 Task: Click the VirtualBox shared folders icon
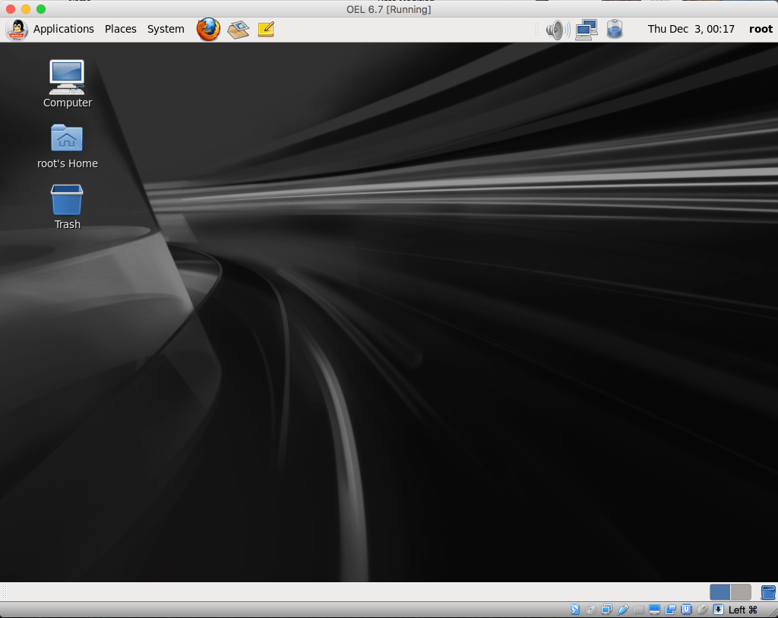coord(638,610)
